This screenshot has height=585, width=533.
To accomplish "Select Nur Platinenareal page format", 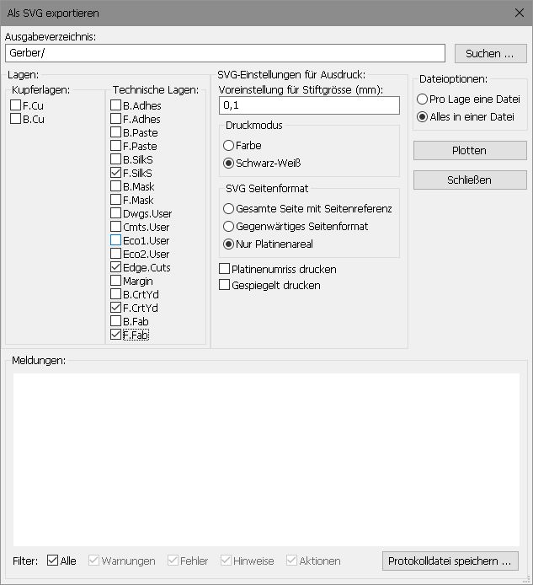I will click(x=228, y=244).
